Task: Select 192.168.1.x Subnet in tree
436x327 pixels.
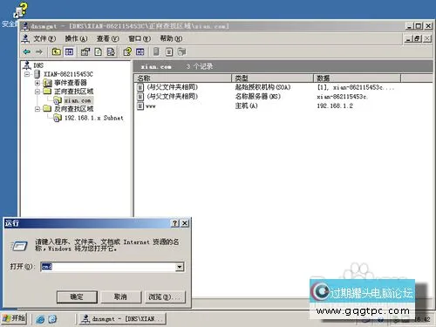Action: click(94, 118)
